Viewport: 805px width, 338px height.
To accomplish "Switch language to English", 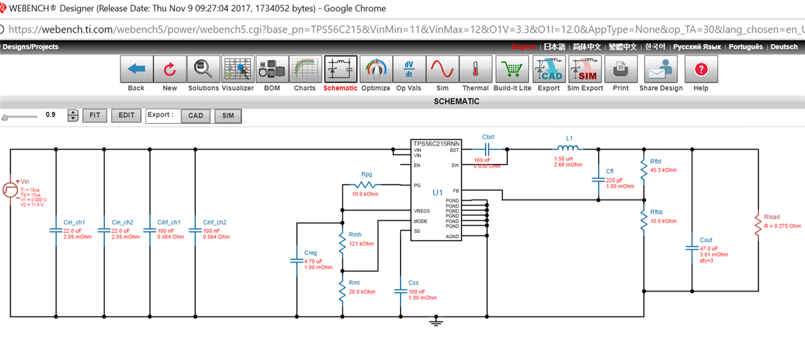I will click(x=524, y=47).
